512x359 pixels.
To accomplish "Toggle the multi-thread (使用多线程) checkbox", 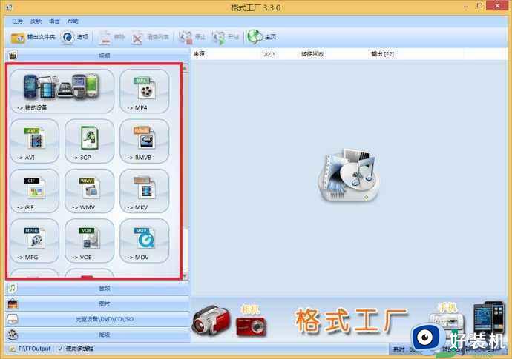I will coord(61,348).
